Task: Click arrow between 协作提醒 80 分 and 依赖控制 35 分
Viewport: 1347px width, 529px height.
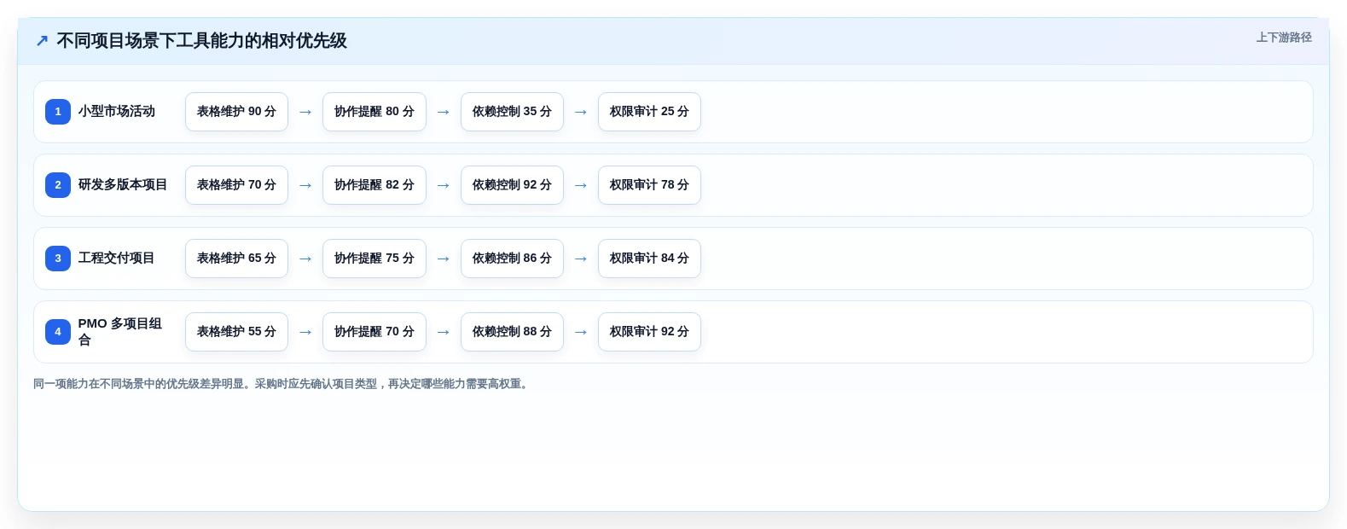Action: (444, 112)
